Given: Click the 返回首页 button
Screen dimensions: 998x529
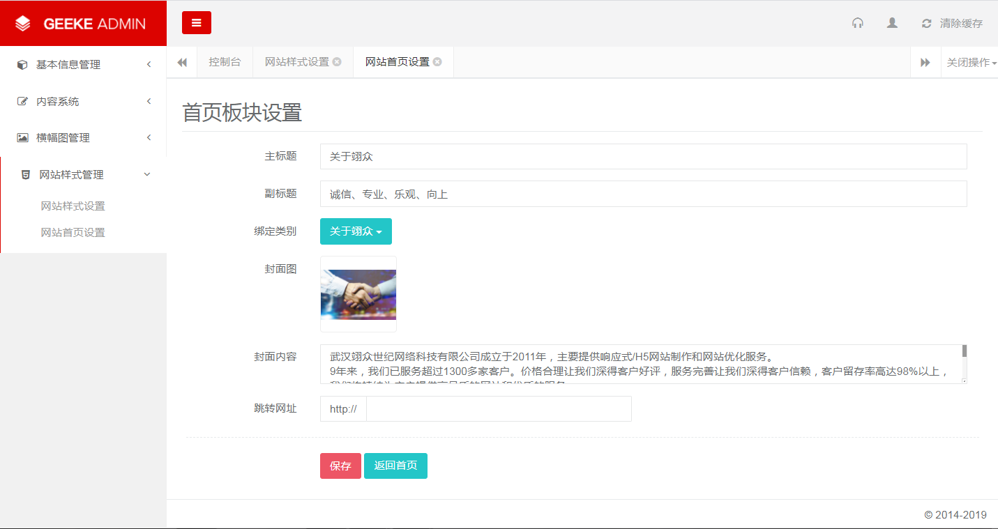Looking at the screenshot, I should tap(395, 466).
